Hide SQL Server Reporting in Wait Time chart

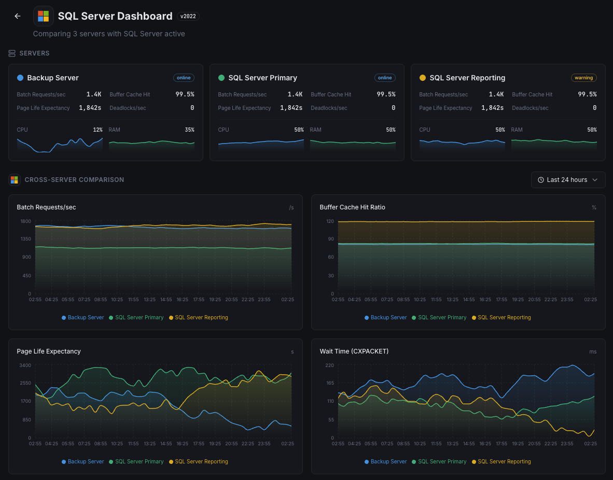click(x=501, y=461)
